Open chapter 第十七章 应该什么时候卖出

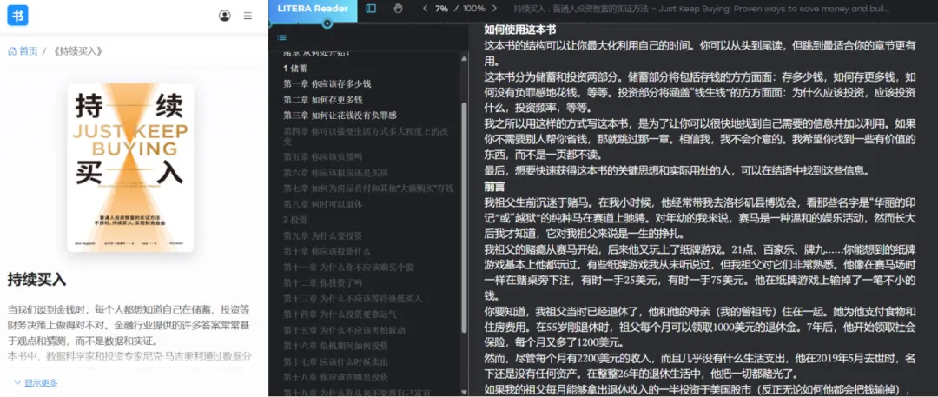point(335,361)
